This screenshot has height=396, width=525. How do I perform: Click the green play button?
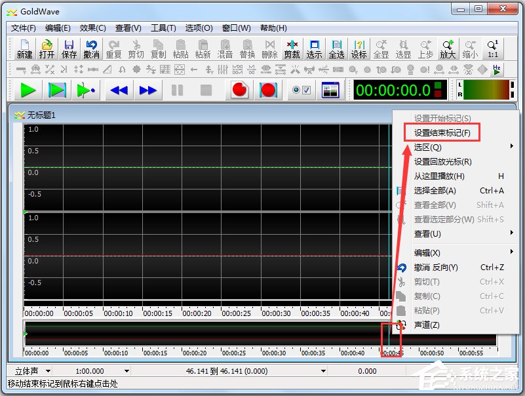pos(28,90)
